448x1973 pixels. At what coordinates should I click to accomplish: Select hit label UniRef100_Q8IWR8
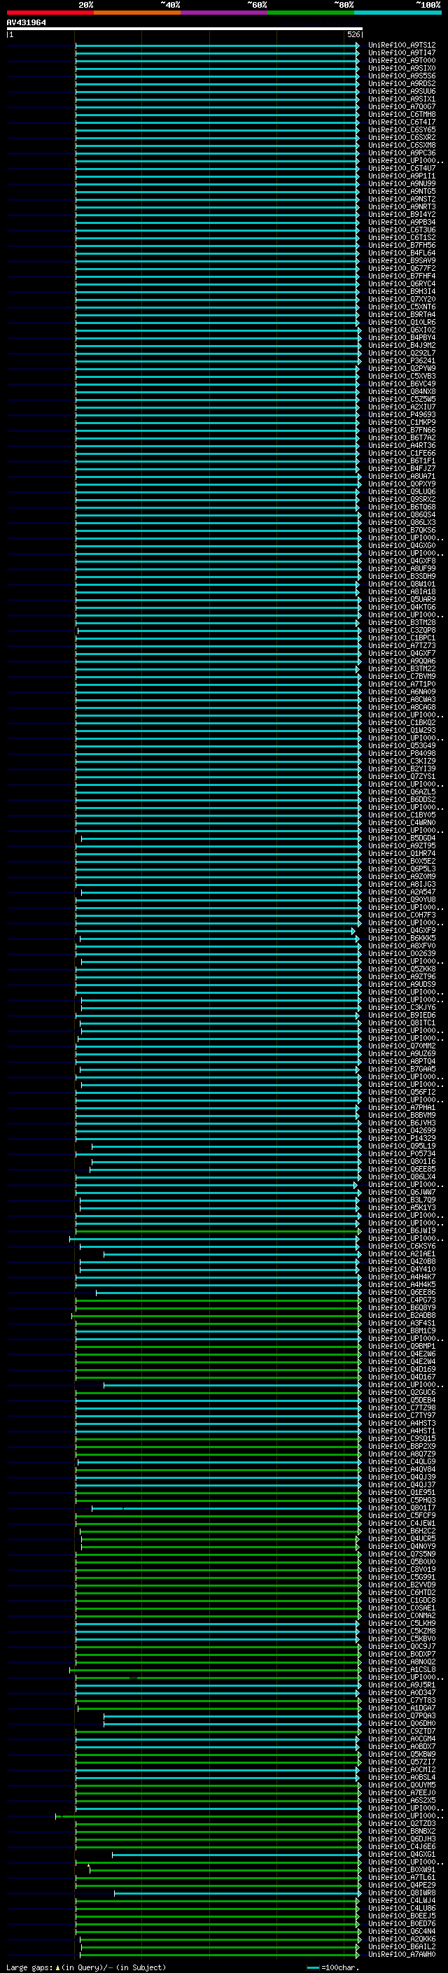click(402, 1893)
